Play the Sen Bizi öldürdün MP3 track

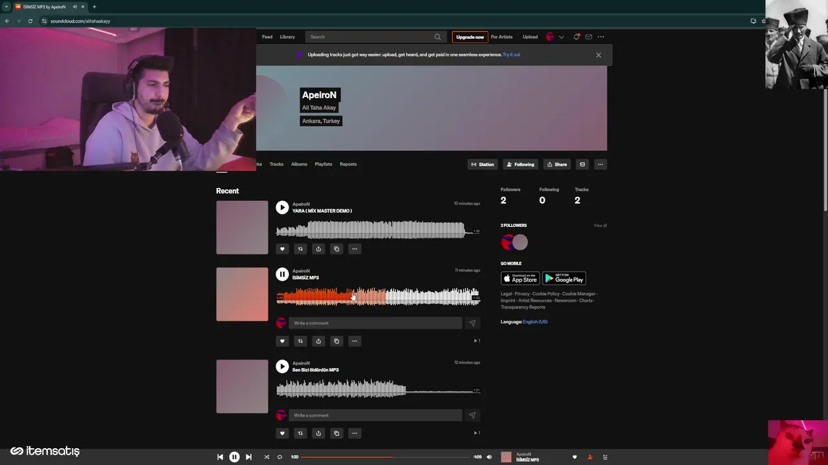click(x=282, y=366)
